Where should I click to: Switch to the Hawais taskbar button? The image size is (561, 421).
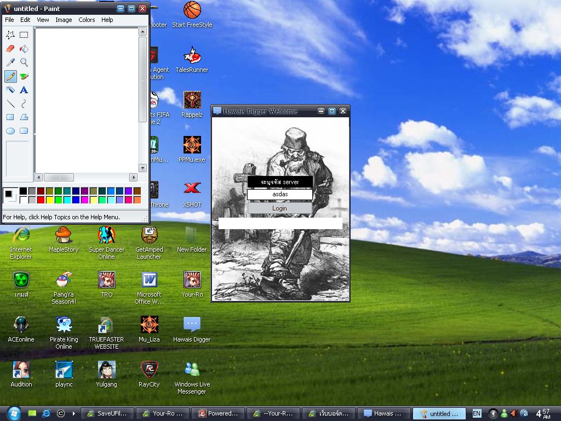384,413
